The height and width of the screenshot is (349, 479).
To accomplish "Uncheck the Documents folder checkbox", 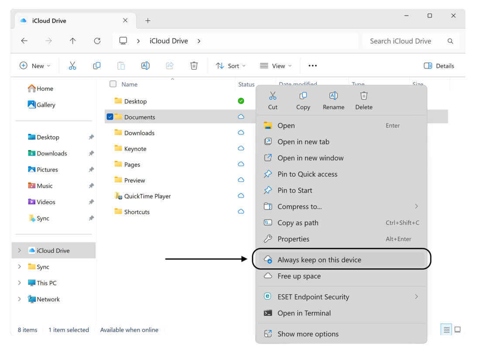I will click(x=110, y=117).
